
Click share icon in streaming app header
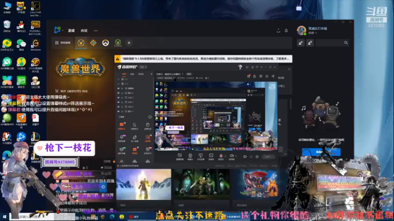273,76
